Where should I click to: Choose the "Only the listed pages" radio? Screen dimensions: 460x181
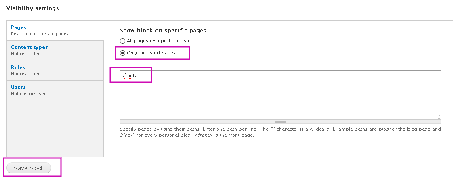point(123,53)
